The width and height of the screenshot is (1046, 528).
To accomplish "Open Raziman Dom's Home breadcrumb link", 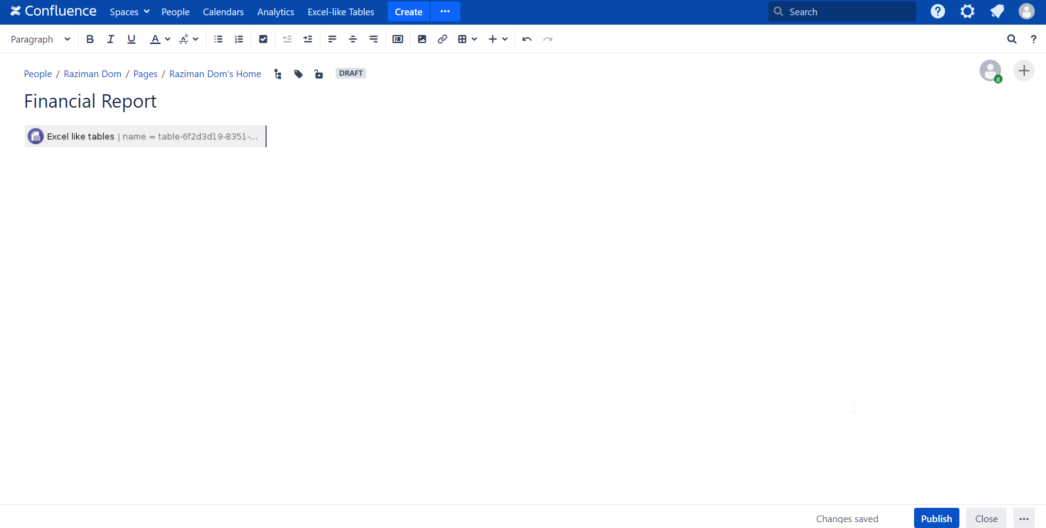I will point(215,74).
